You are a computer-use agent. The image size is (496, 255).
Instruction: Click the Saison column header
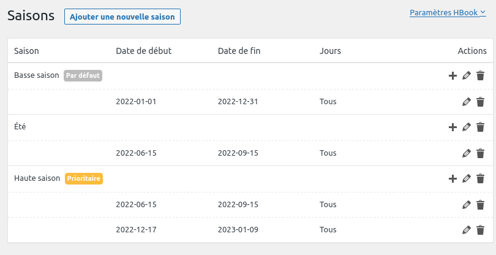26,50
